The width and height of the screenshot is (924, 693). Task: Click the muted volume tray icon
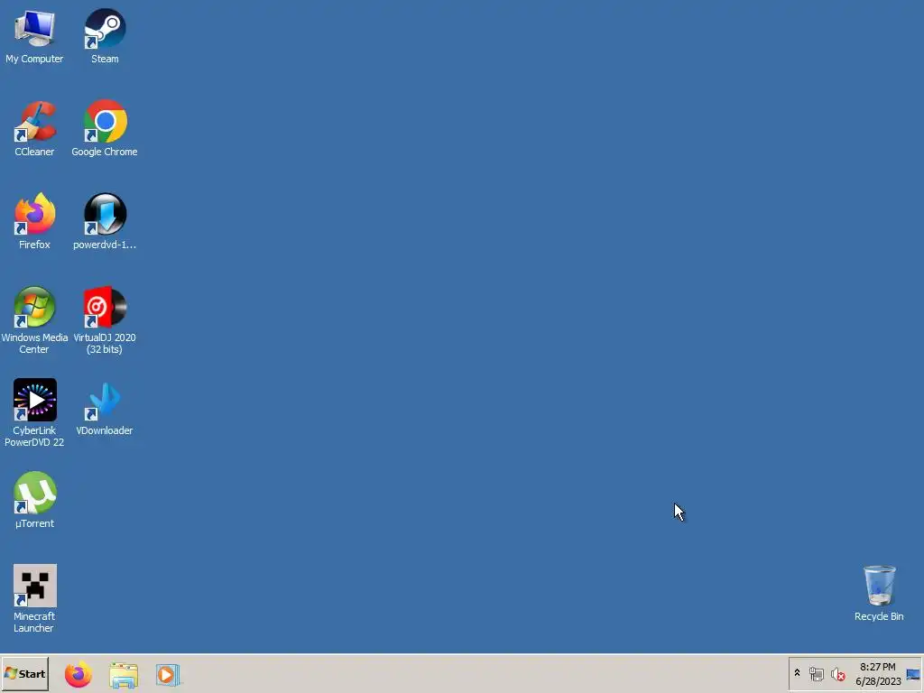[x=838, y=674]
